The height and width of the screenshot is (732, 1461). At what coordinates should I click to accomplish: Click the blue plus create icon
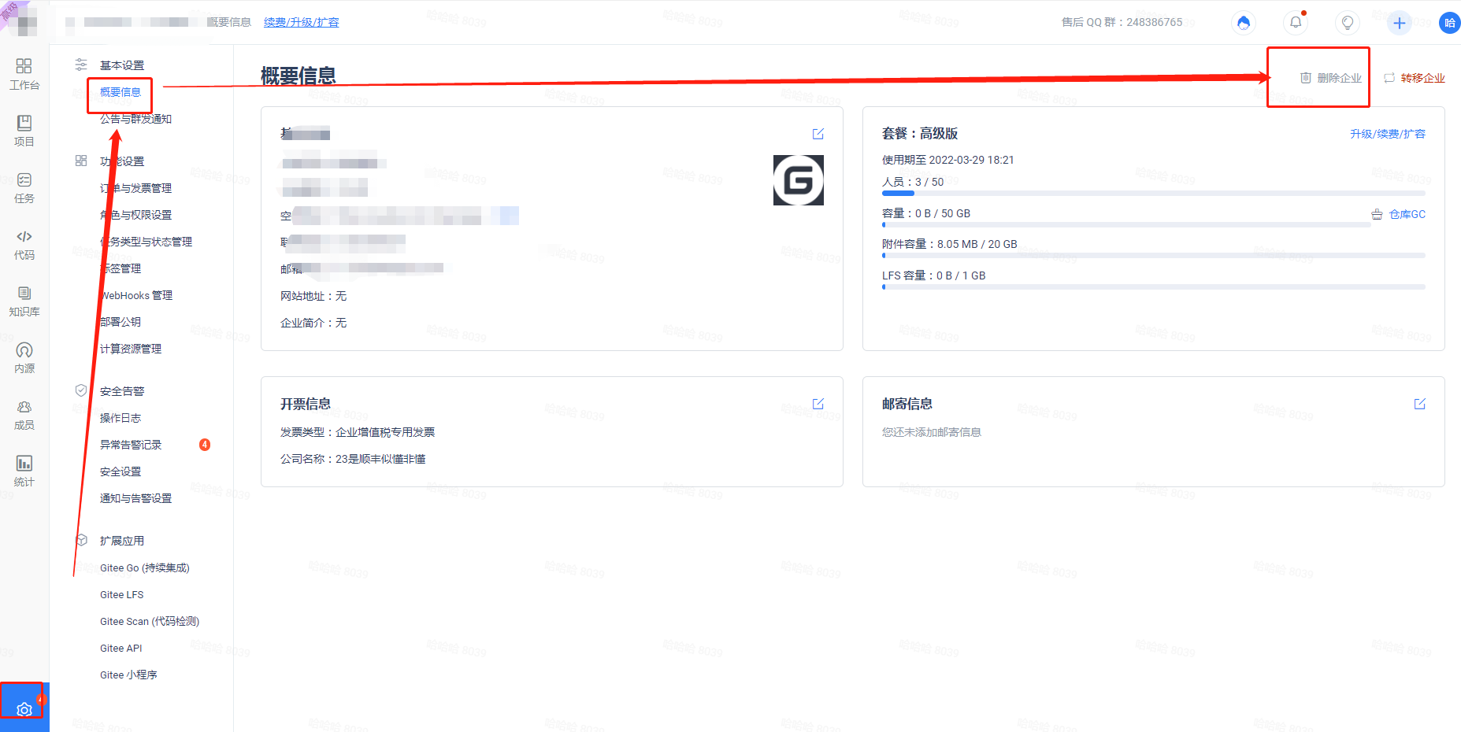point(1400,22)
